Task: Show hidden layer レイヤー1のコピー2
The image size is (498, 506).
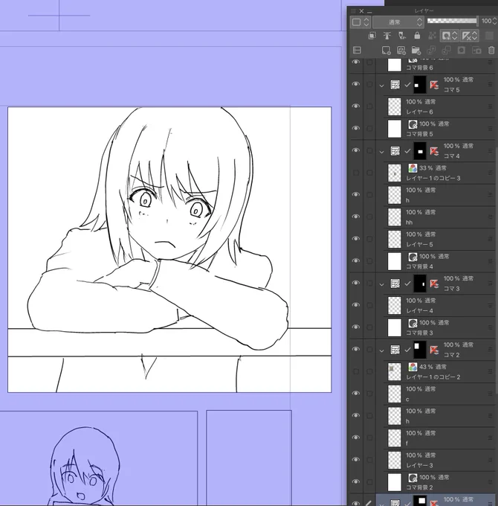Action: point(356,371)
